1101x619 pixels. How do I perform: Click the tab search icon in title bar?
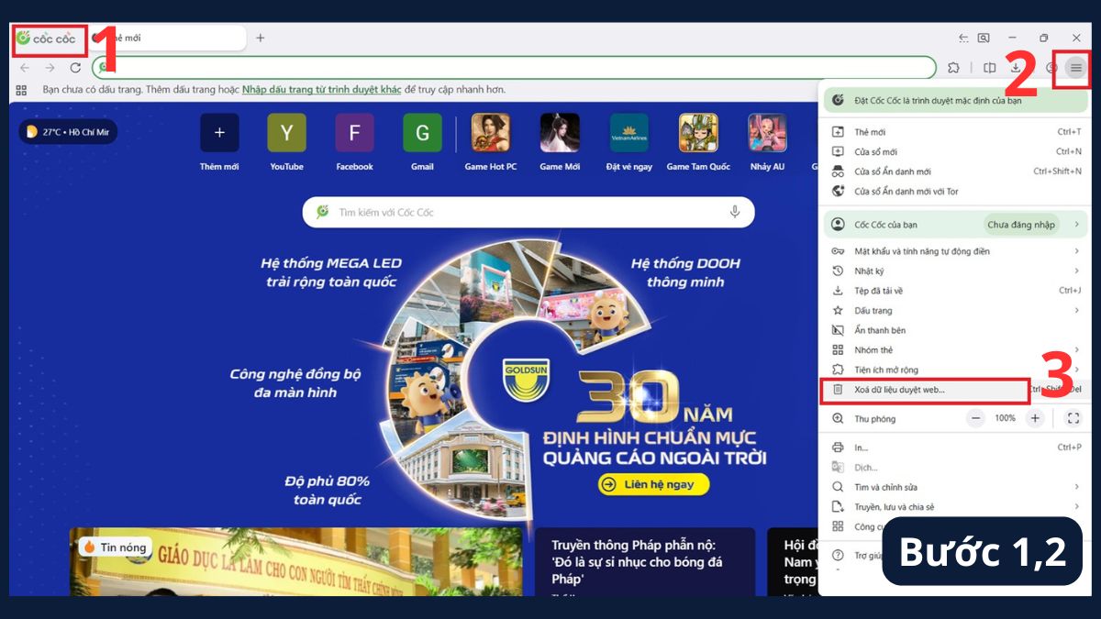tap(984, 39)
